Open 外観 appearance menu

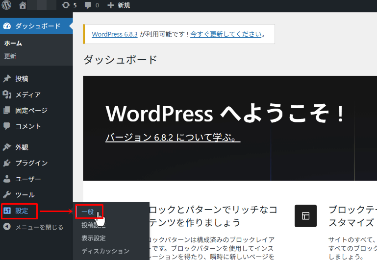pos(22,147)
